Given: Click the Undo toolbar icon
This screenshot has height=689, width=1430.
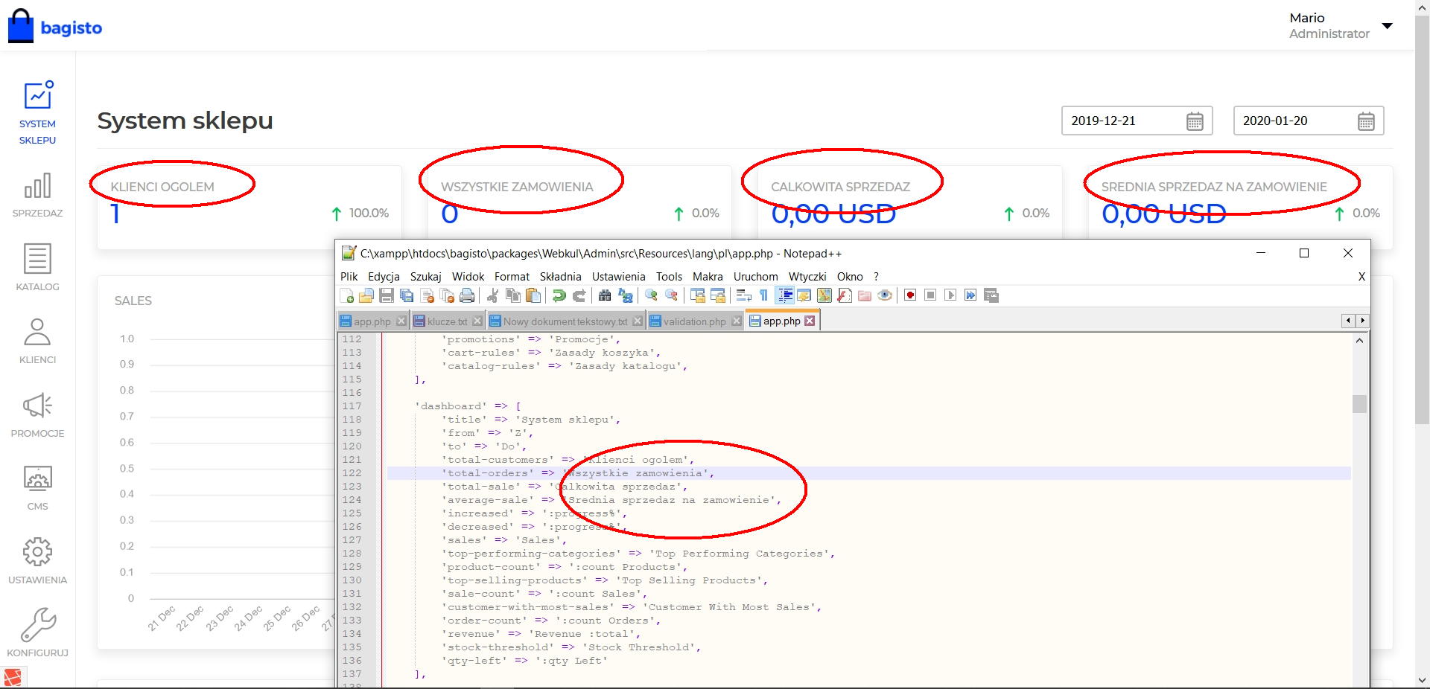Looking at the screenshot, I should click(559, 295).
